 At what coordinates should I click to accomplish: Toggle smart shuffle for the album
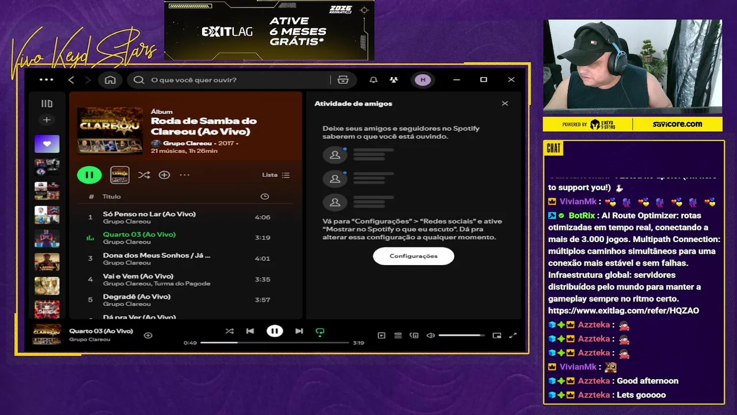click(144, 175)
